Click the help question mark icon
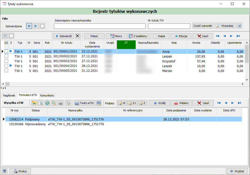Viewport: 250px width, 175px height. coord(5,171)
